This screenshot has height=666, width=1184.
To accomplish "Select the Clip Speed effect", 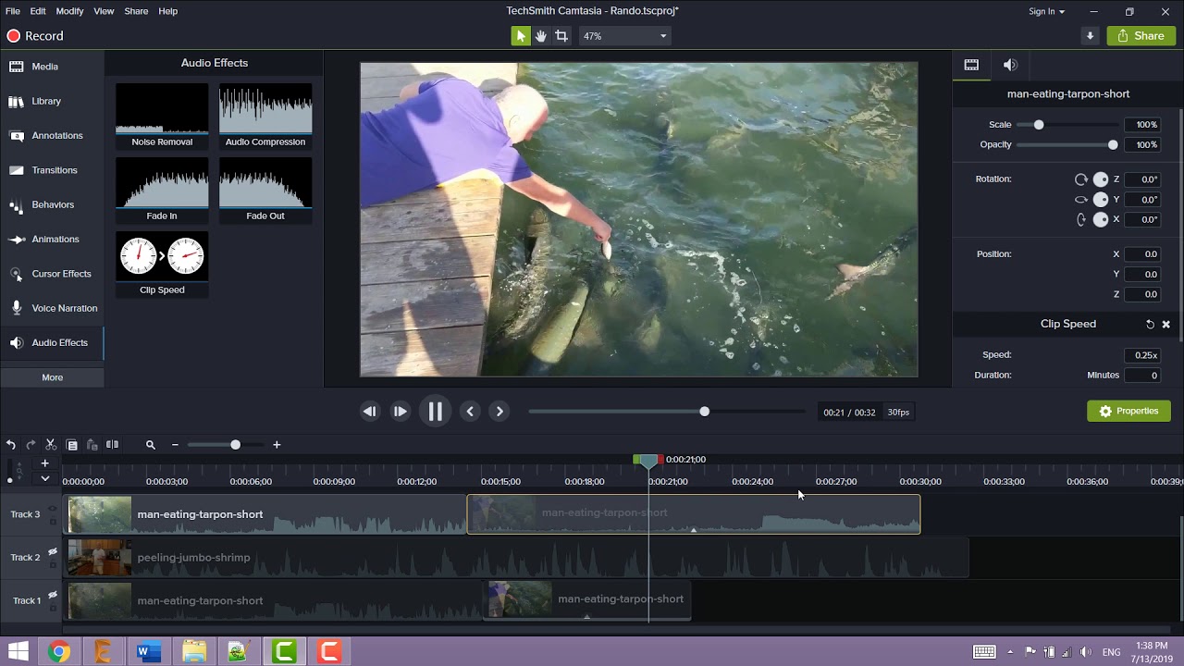I will 162,264.
